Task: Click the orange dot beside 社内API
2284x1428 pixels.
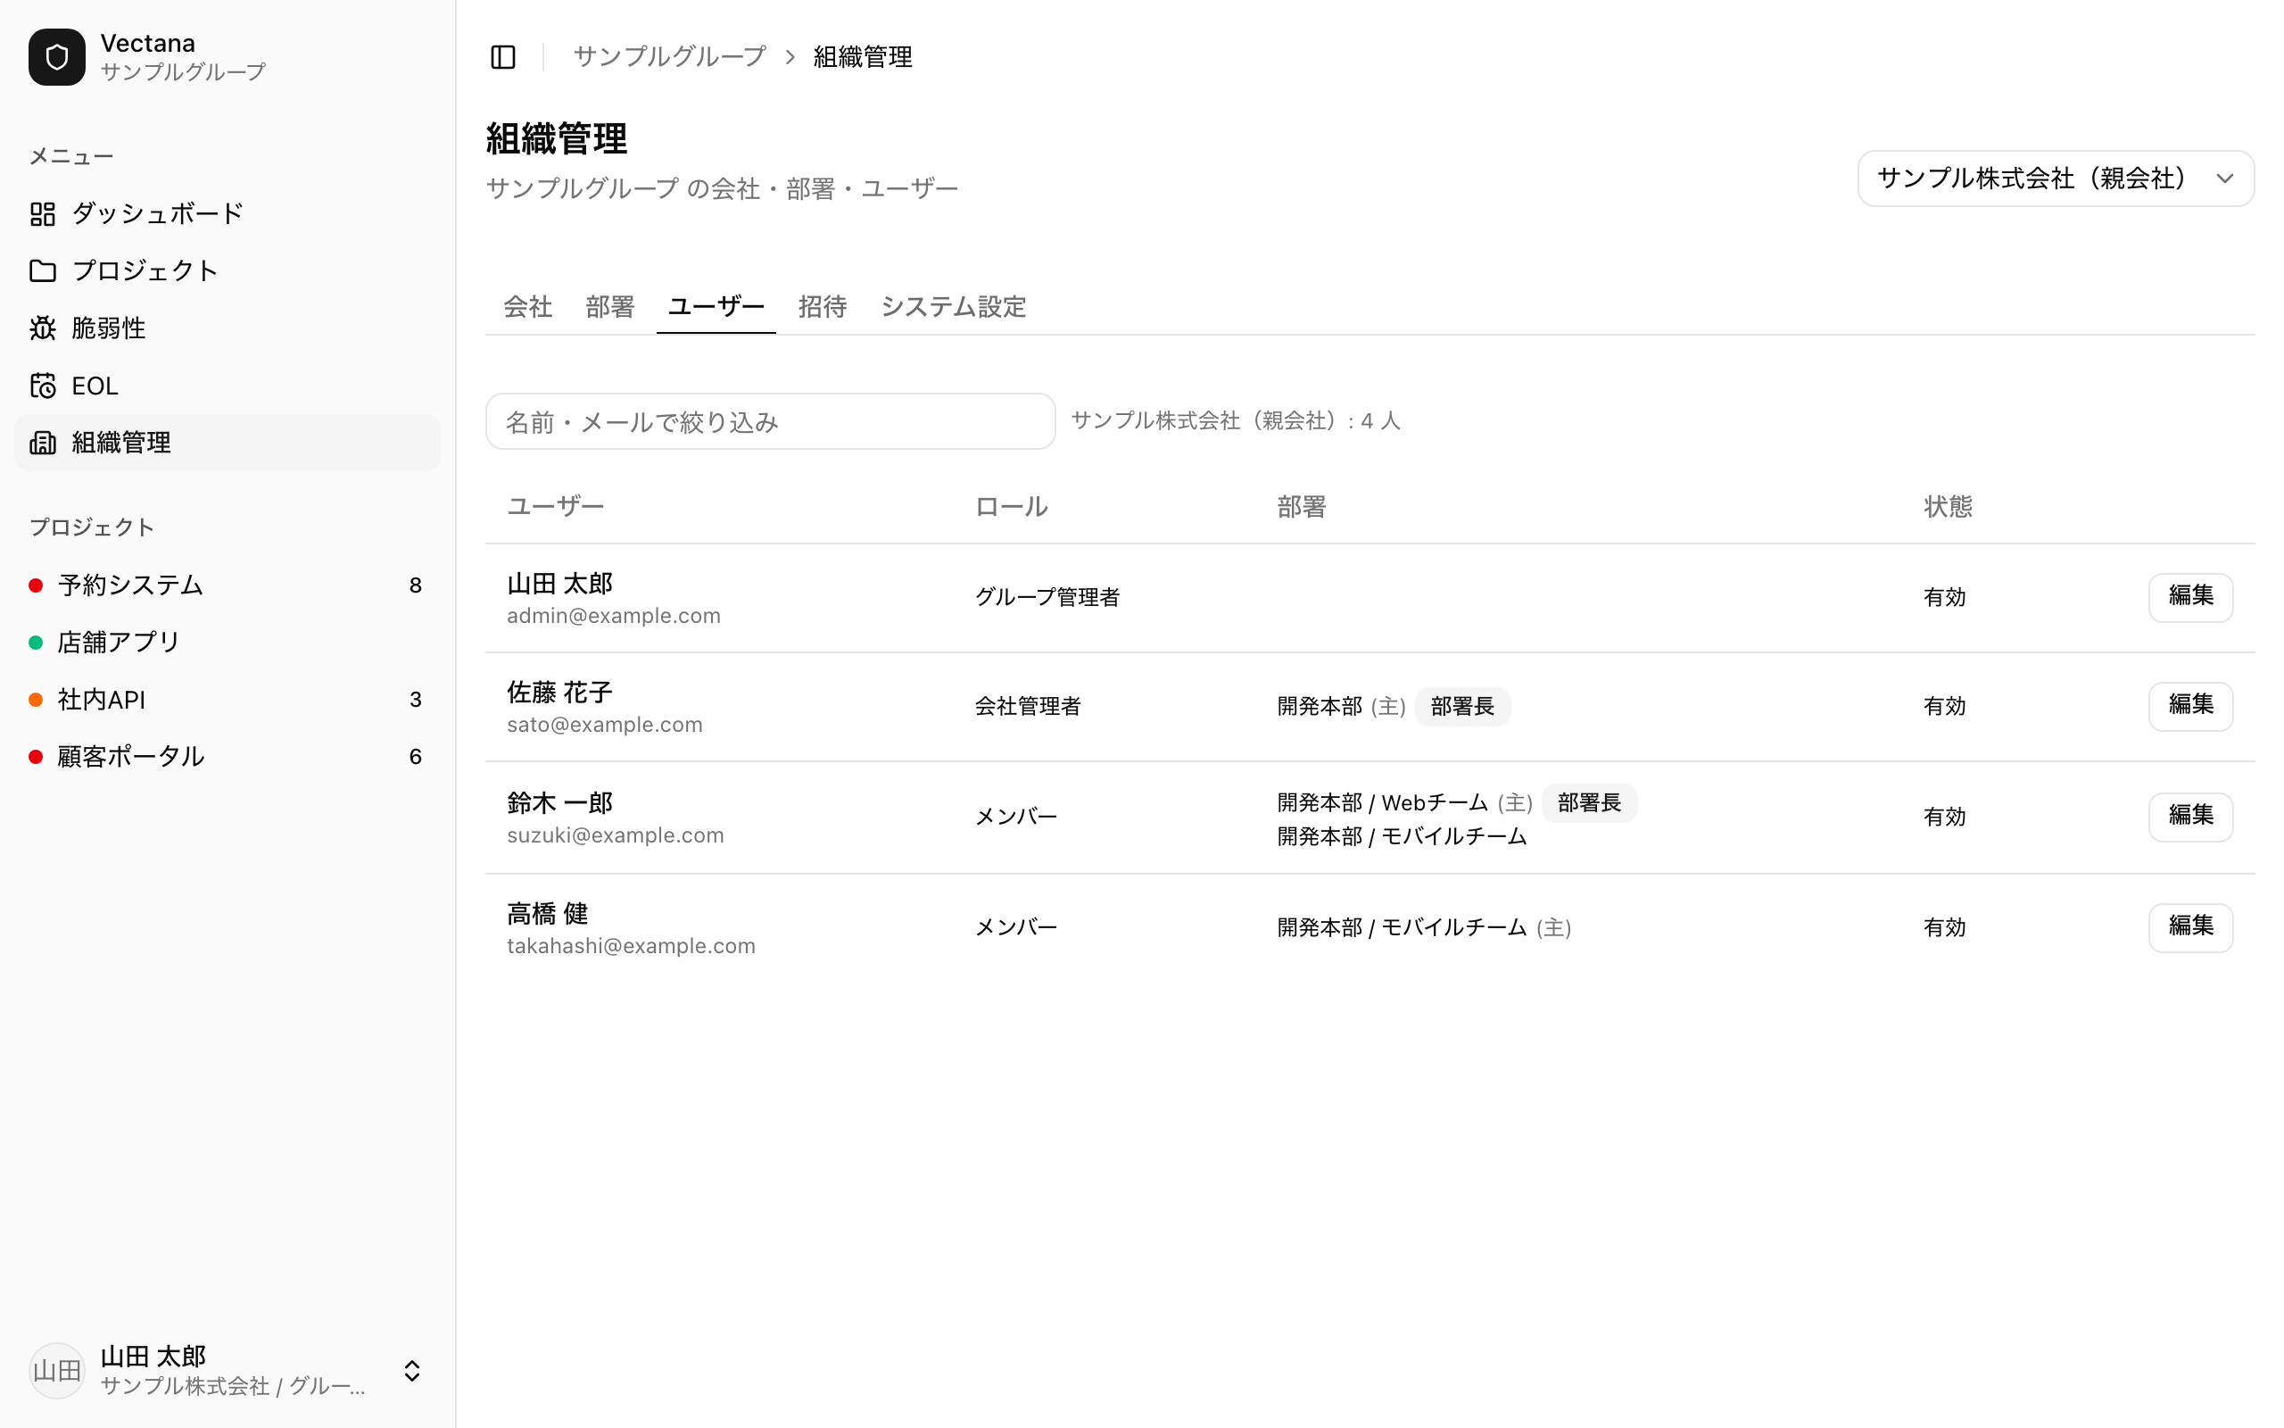Action: tap(36, 700)
